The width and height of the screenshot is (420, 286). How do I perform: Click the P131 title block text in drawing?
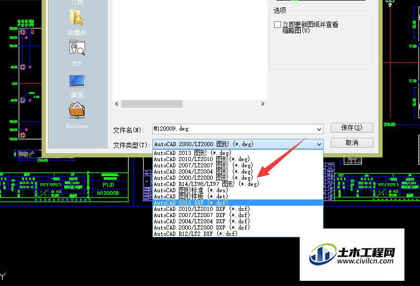108,185
